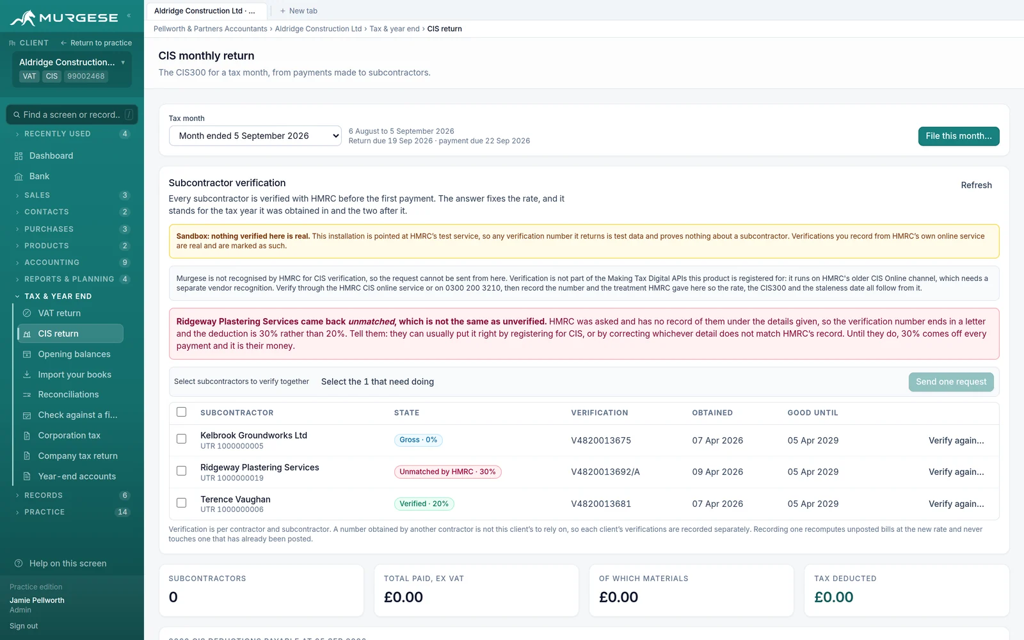The width and height of the screenshot is (1024, 640).
Task: Tick the select-all subcontractors checkbox
Action: pyautogui.click(x=182, y=412)
